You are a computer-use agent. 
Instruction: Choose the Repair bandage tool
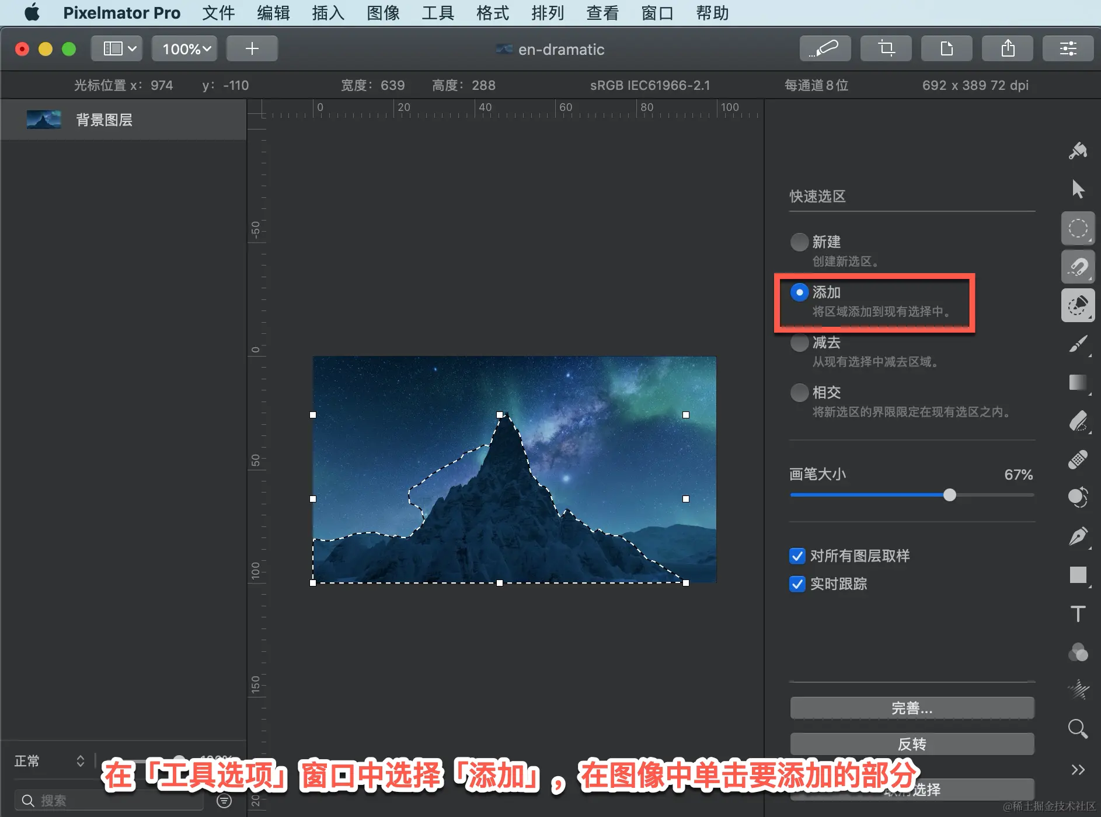pos(1078,459)
